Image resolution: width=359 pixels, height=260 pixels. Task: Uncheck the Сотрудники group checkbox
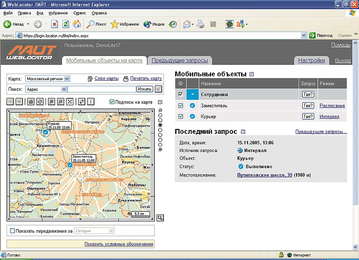[x=180, y=94]
